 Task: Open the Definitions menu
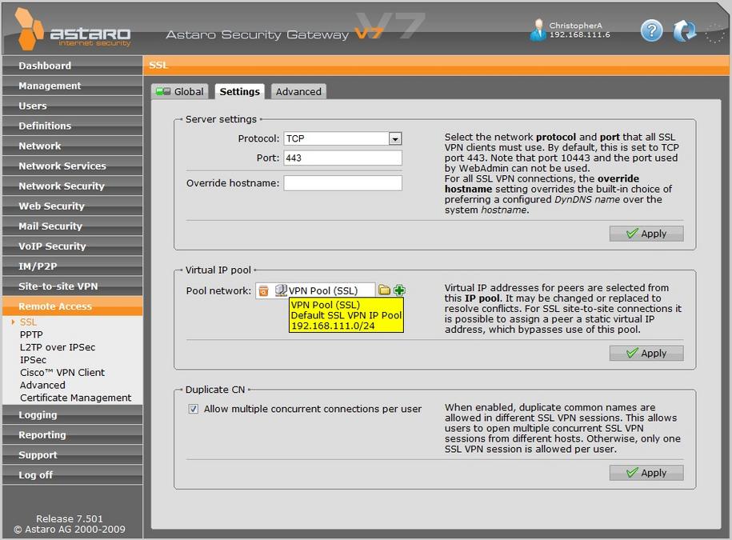tap(73, 126)
